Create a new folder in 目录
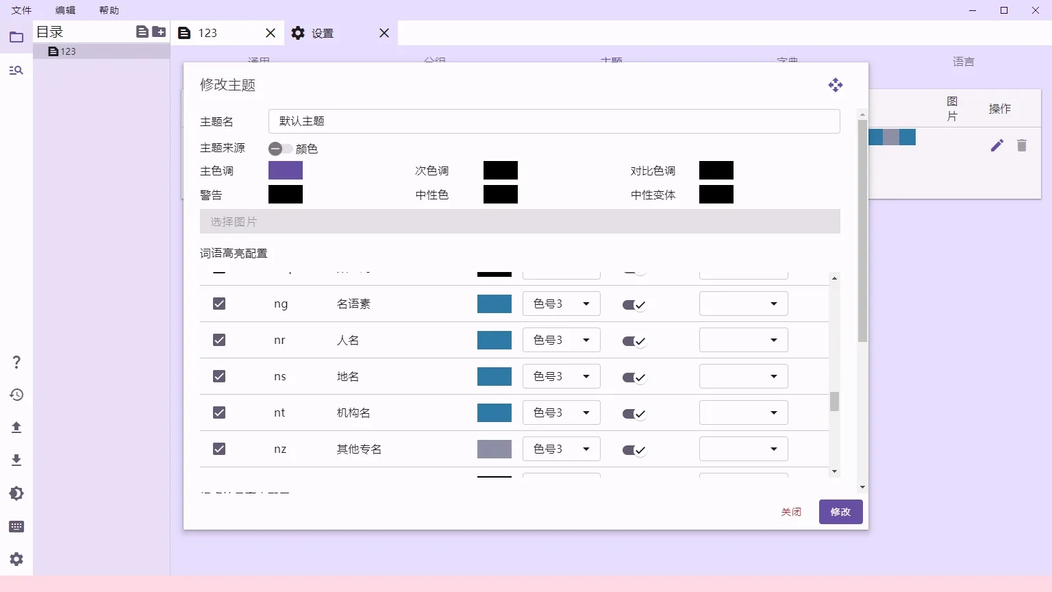 pyautogui.click(x=159, y=32)
